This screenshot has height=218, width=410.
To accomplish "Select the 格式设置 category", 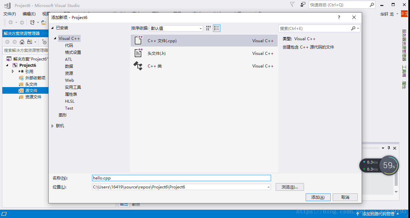I will (x=73, y=53).
